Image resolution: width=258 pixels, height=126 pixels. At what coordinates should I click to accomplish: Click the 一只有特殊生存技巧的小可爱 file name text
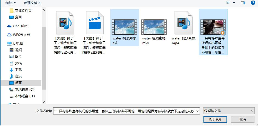pos(213,45)
